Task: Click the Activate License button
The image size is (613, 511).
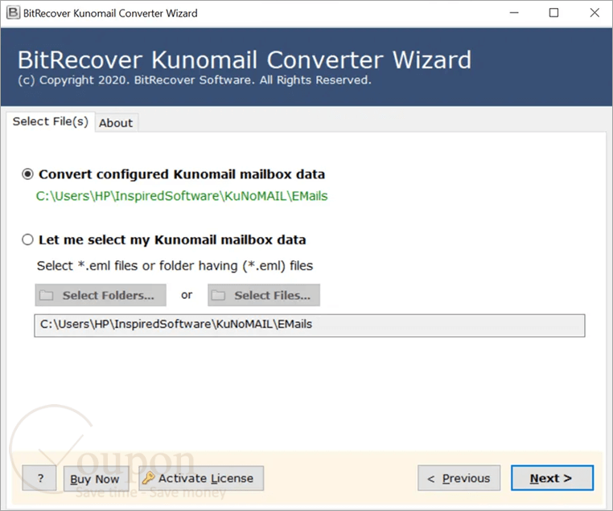Action: pos(201,478)
